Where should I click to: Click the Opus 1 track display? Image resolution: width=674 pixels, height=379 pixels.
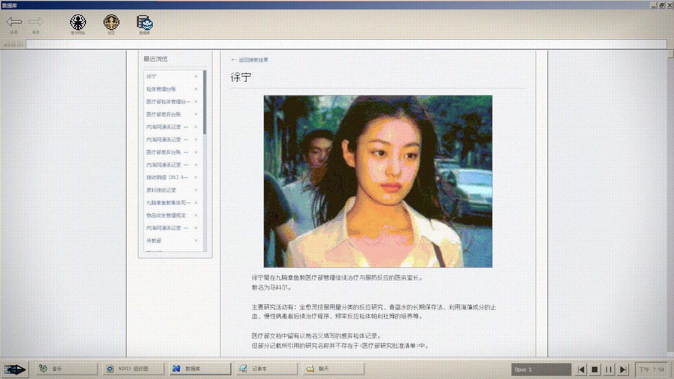541,370
